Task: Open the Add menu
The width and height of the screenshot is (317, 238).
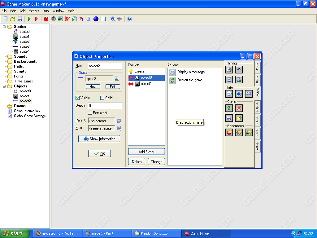Action: pos(22,11)
